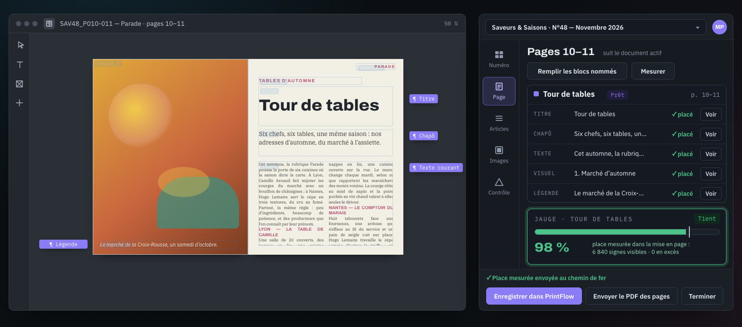
Task: Click Enregistrer dans PrintFlow
Action: (x=534, y=296)
